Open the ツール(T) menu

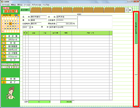pyautogui.click(x=27, y=5)
